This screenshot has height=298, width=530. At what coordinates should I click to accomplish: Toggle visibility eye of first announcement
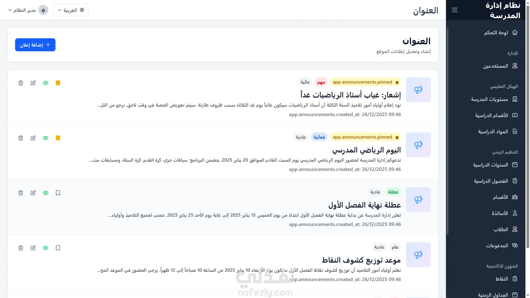[46, 83]
